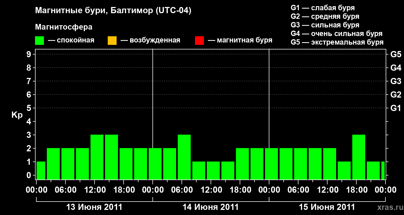Click the green 'спокойная' legend swatch
The image size is (404, 215).
point(40,41)
